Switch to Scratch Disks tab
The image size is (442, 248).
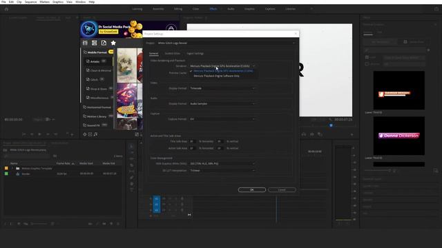pos(172,54)
